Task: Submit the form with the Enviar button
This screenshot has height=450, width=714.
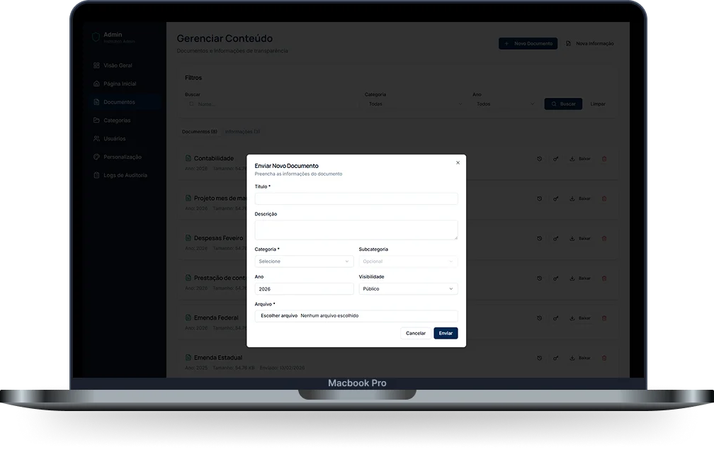Action: [446, 333]
